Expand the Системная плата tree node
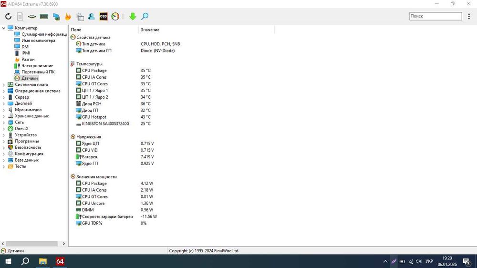Viewport: 477px width, 268px height. pos(4,84)
